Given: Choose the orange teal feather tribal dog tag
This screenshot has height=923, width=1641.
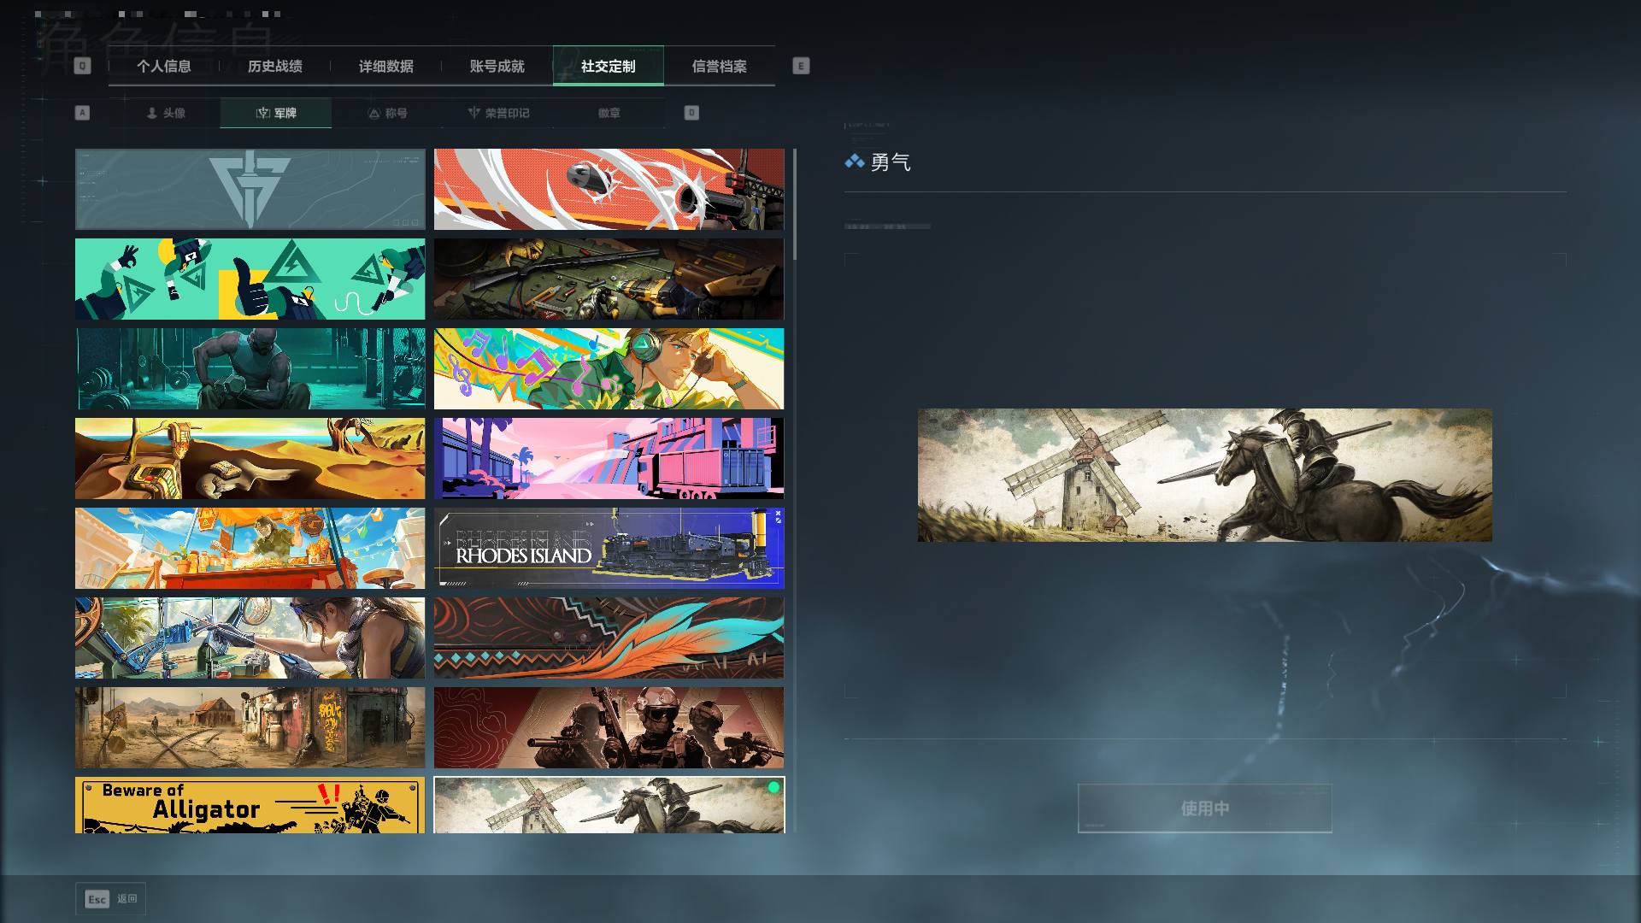Looking at the screenshot, I should tap(609, 638).
